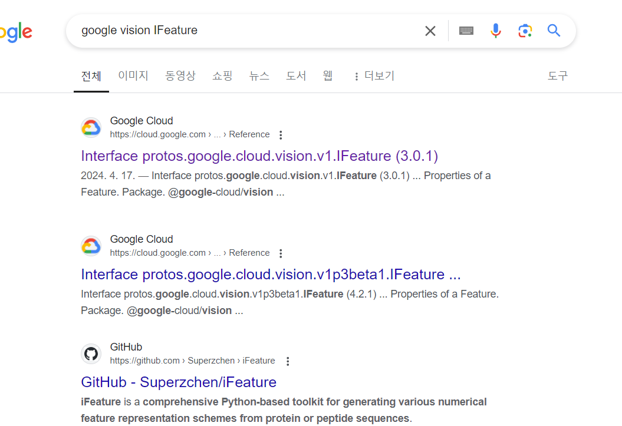Switch to the 웹 (Web) tab
Image resolution: width=622 pixels, height=426 pixels.
[328, 75]
